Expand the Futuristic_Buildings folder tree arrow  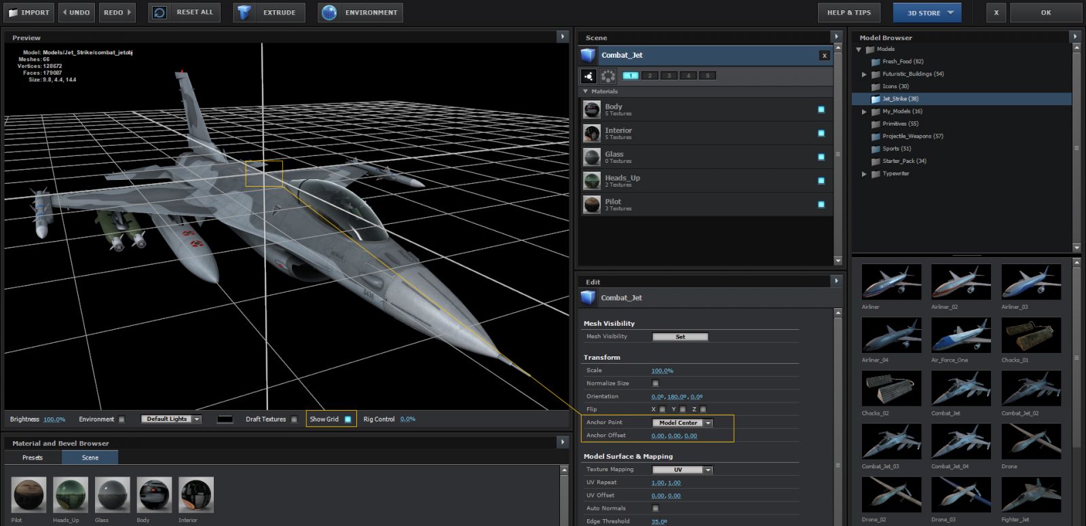pyautogui.click(x=864, y=74)
